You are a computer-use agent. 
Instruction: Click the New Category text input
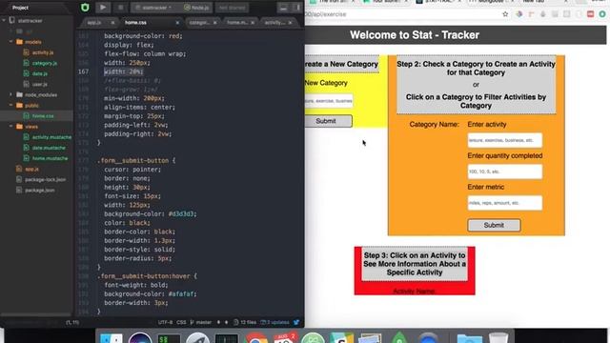pyautogui.click(x=329, y=101)
